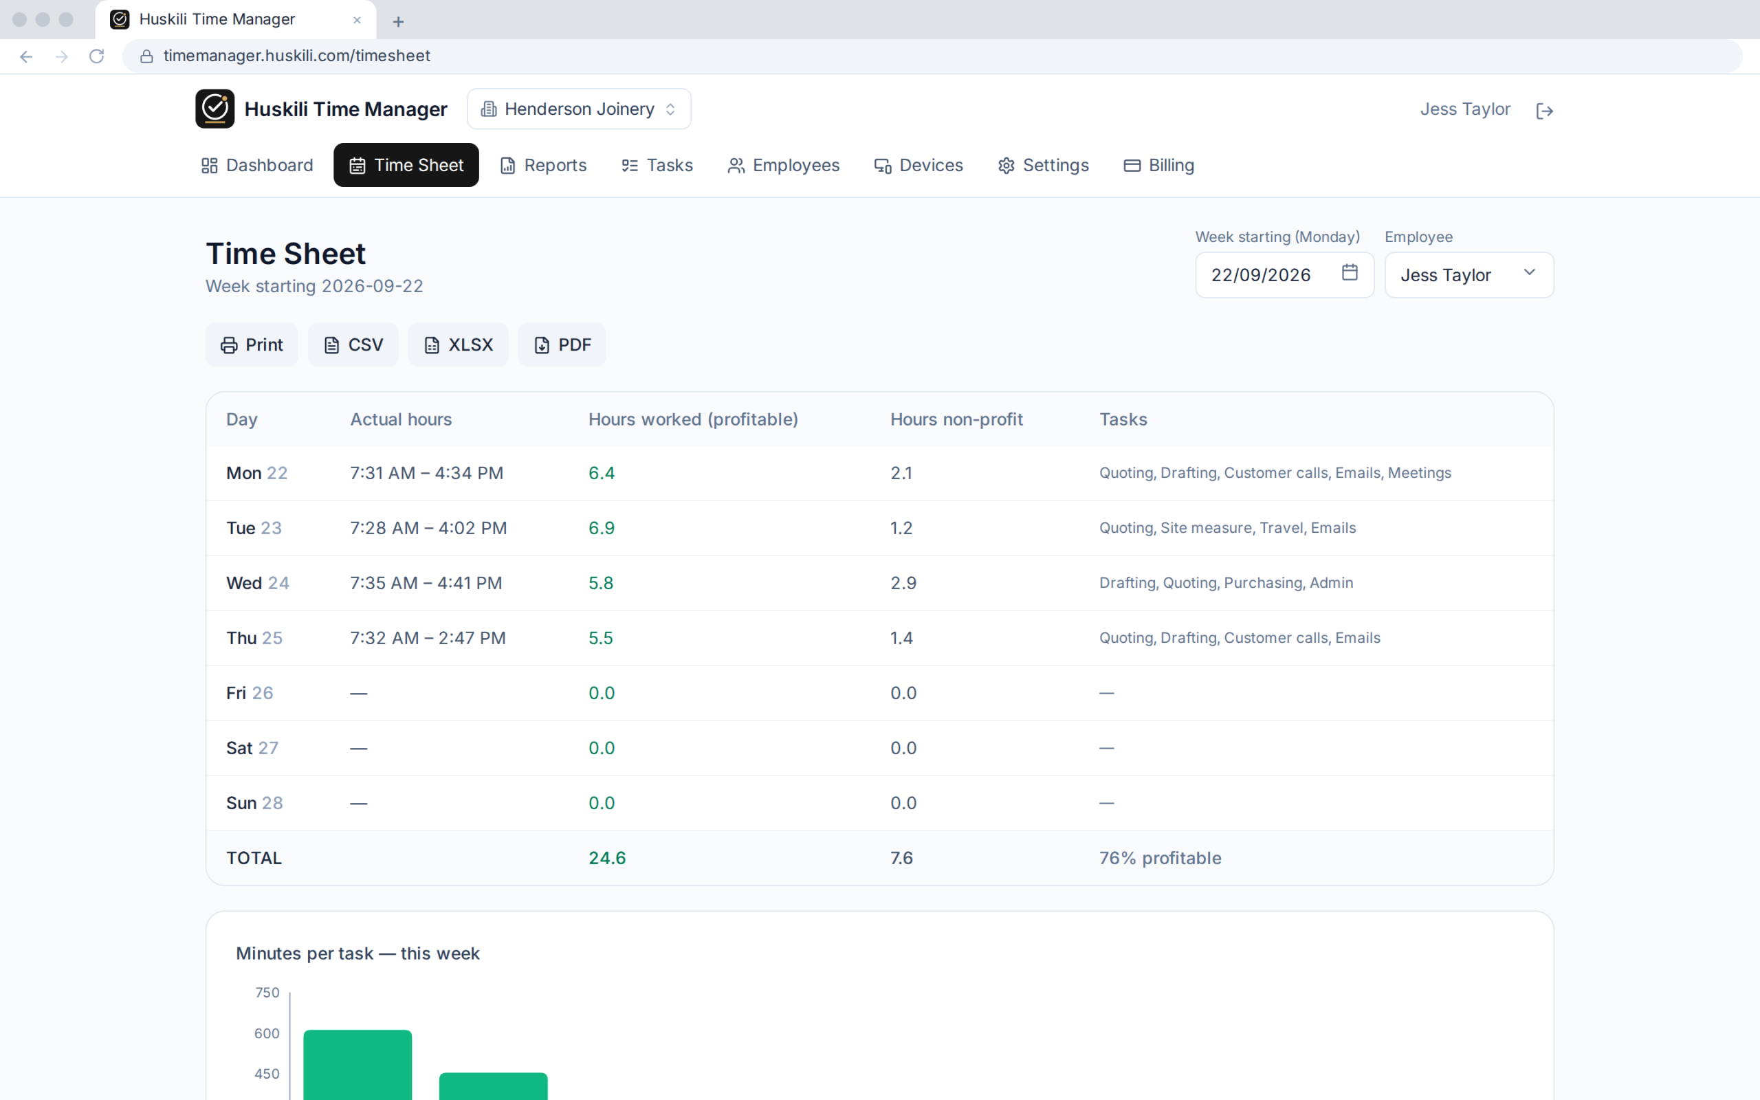The image size is (1760, 1100).
Task: Select the Time Sheet tab
Action: (406, 165)
